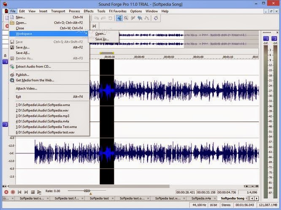
Task: Open recent file Softpedia.wma
Action: [x=49, y=105]
